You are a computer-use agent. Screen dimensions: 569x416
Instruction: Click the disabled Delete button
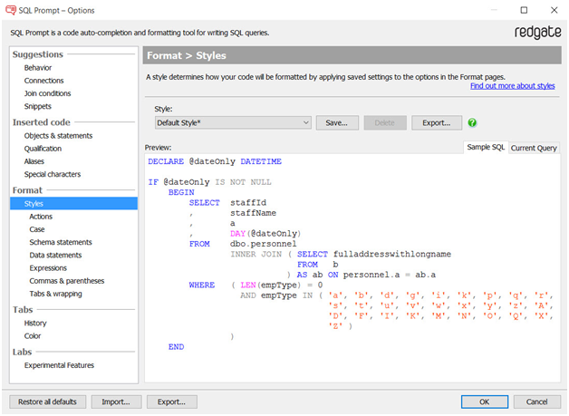coord(385,122)
